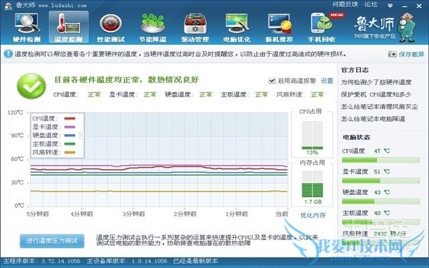429x268 pixels.
Task: Open article 怎么给笔记本清理风扇灰尘
Action: tap(379, 107)
